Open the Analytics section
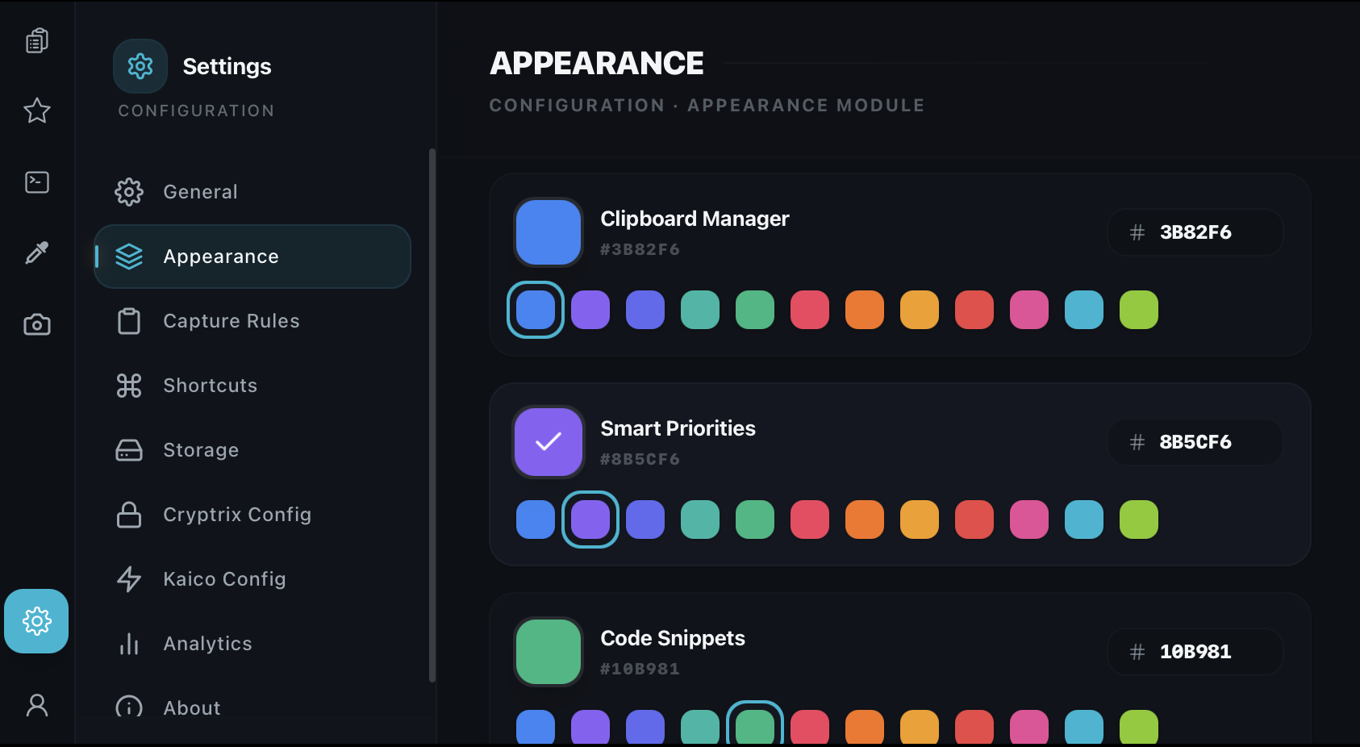 (252, 644)
